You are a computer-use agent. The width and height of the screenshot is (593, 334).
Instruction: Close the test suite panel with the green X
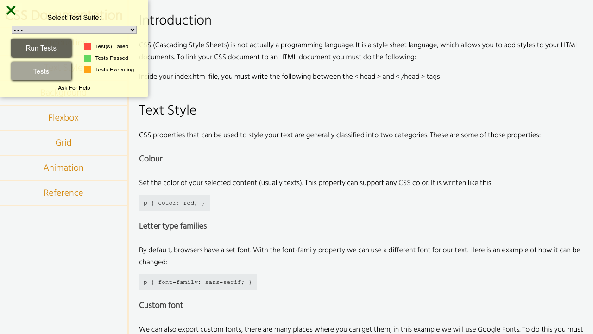point(11,10)
